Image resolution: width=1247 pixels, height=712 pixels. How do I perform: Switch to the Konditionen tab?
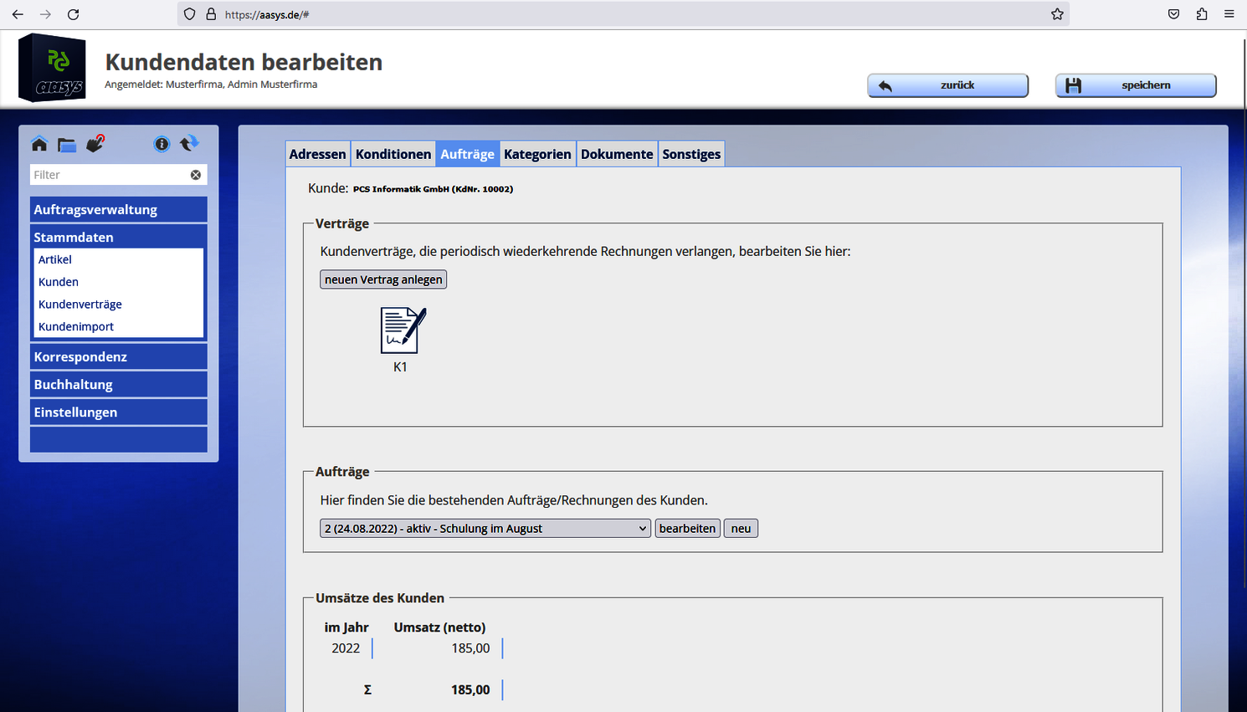[393, 154]
